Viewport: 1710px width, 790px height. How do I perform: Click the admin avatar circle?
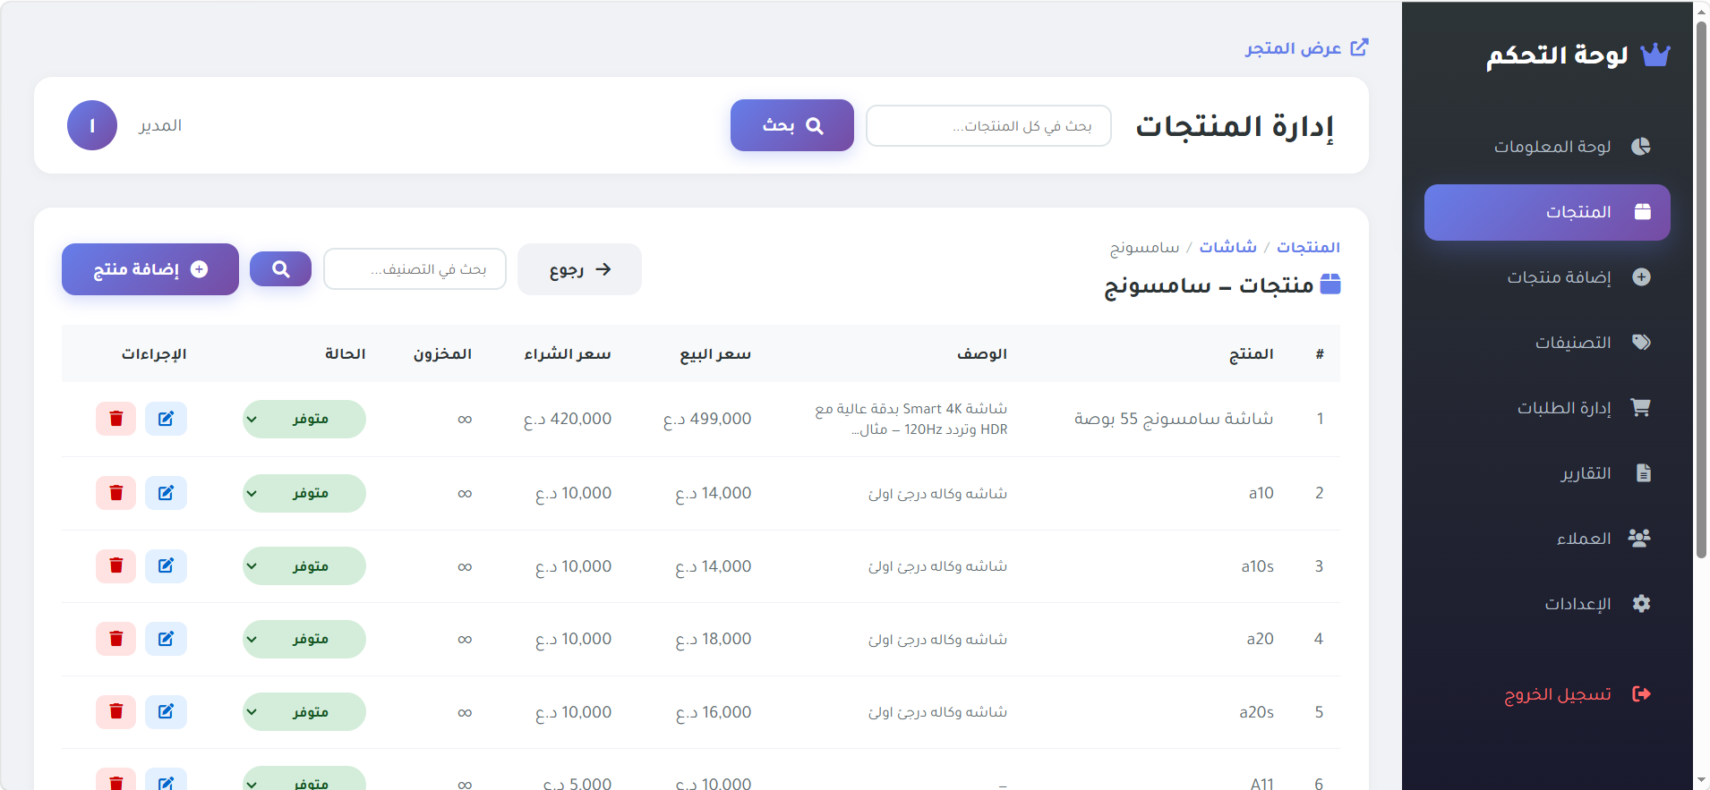tap(92, 125)
